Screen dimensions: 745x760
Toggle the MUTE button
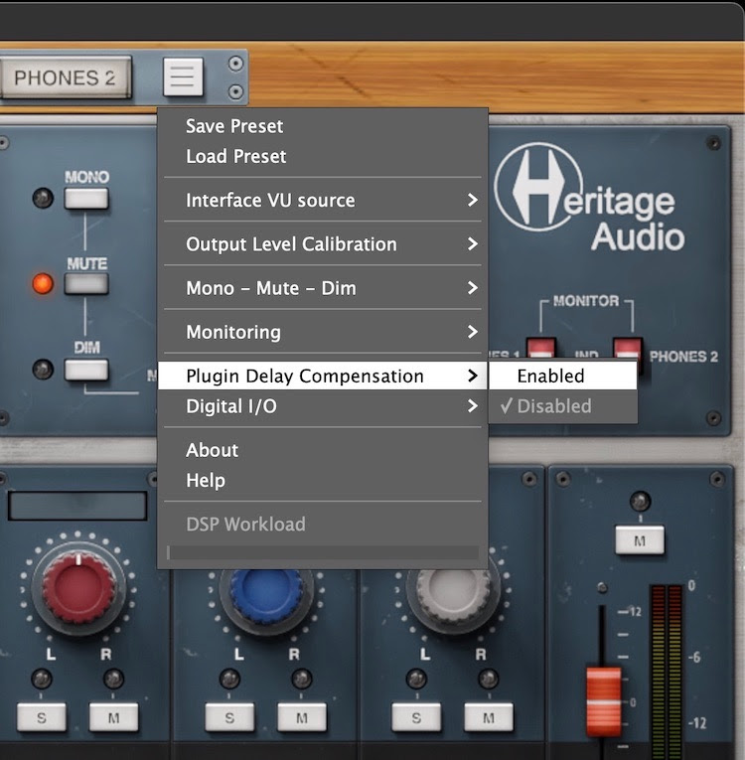[x=86, y=284]
